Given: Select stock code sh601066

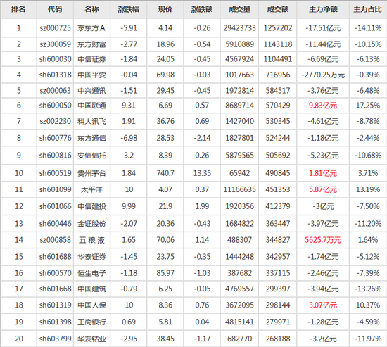Looking at the screenshot, I should (55, 206).
